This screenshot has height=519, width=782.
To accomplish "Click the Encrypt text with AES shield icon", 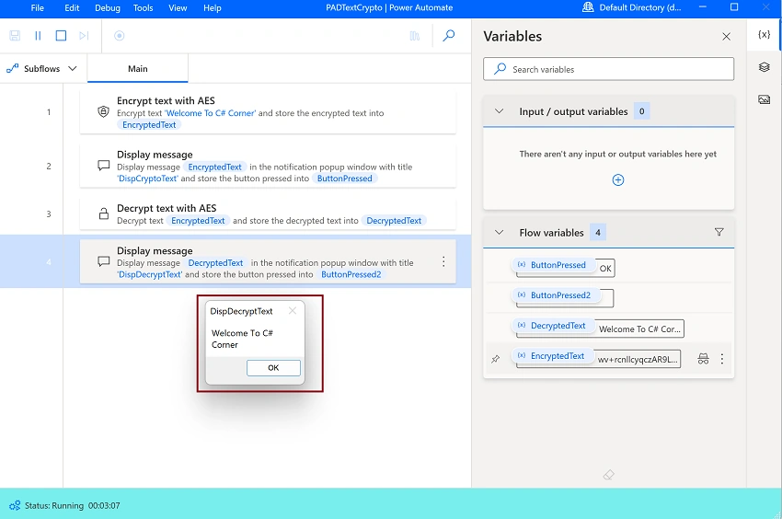I will pos(103,111).
